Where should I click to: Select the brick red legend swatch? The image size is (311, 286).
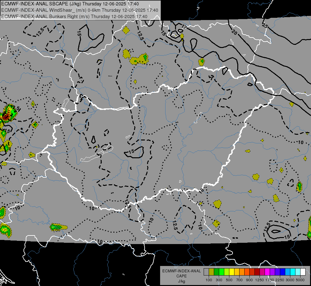252,272
